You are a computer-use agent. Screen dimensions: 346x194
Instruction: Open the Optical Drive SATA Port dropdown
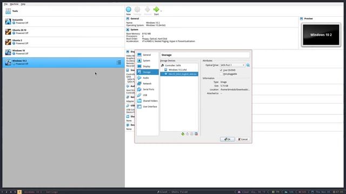pos(232,65)
